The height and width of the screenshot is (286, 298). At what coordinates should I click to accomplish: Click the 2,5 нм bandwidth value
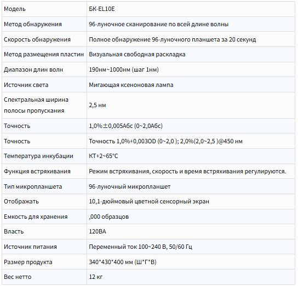click(98, 105)
